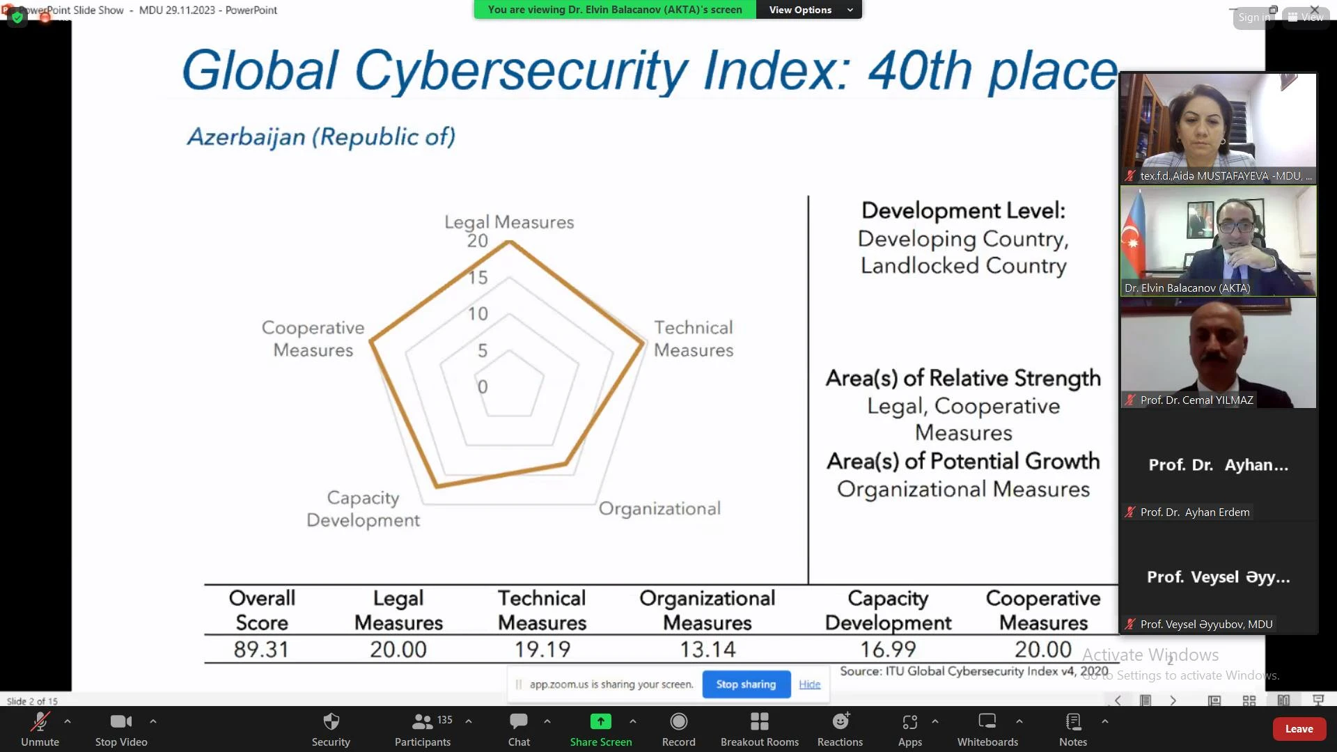Go to the next slide arrow
This screenshot has height=752, width=1337.
point(1173,700)
